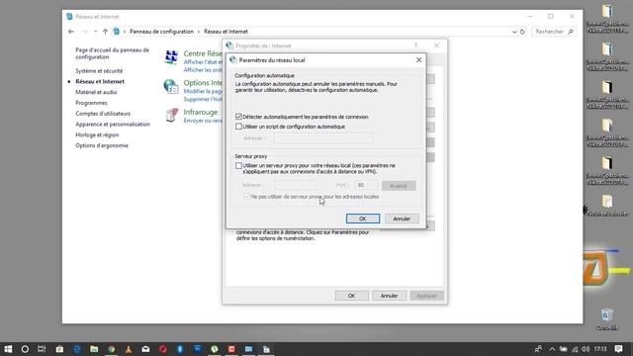This screenshot has width=633, height=356.
Task: Open Matériel et audio category
Action: tap(96, 92)
